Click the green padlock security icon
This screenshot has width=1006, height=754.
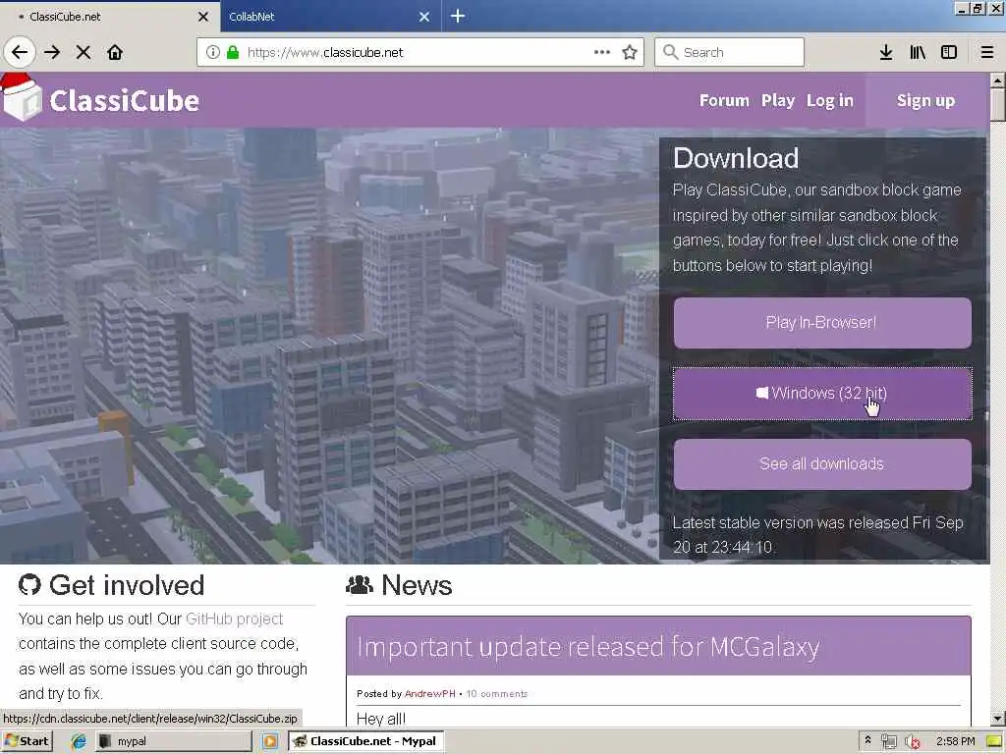[x=233, y=53]
